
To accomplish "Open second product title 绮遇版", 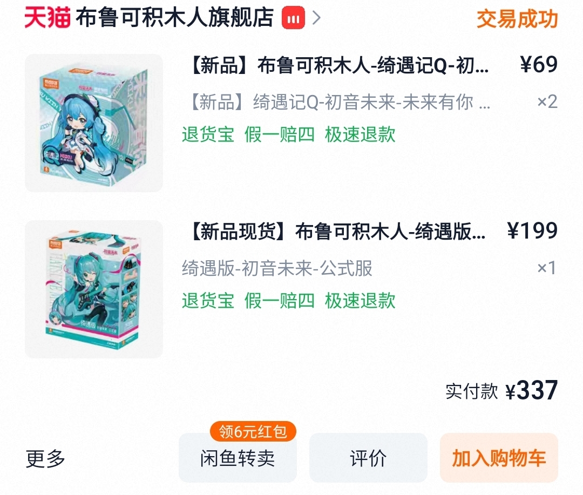I will tap(338, 232).
